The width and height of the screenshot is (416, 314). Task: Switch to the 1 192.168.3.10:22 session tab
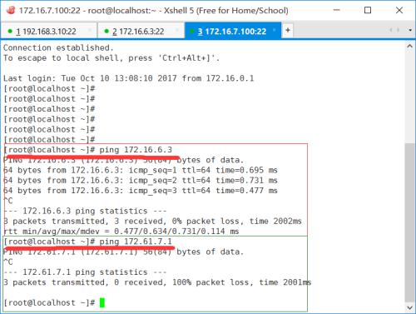click(48, 31)
